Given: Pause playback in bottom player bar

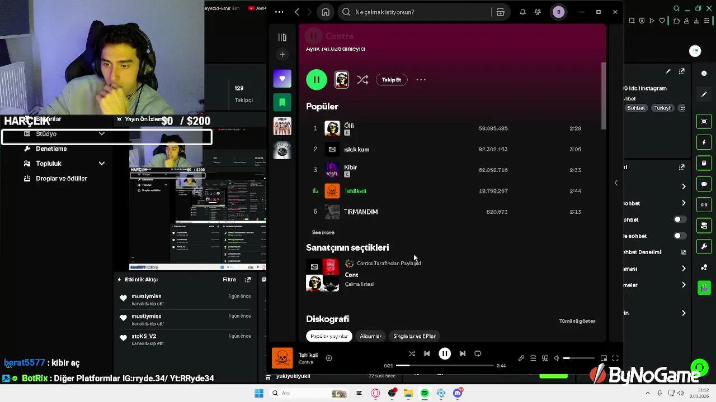Looking at the screenshot, I should pos(445,353).
